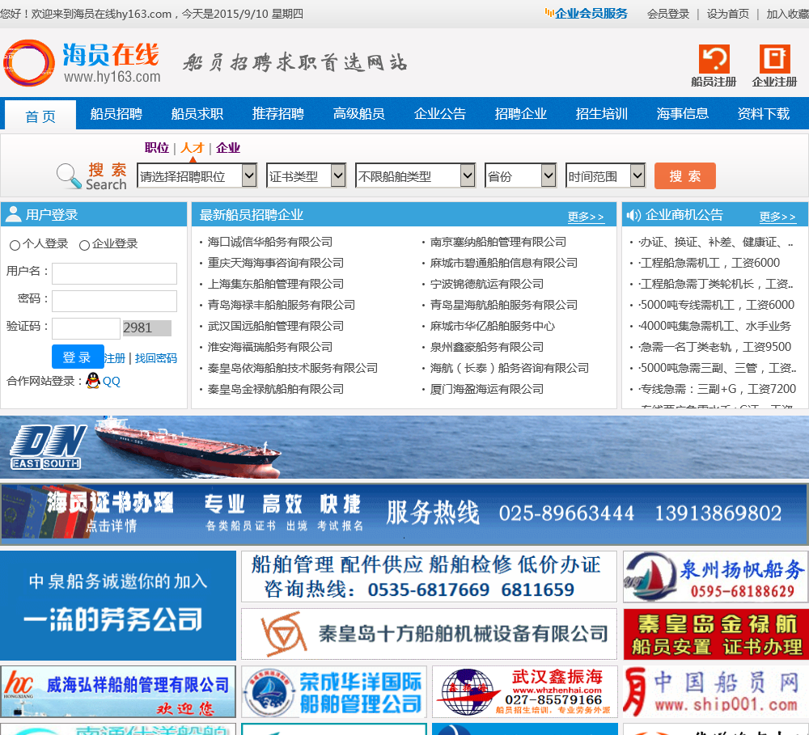Viewport: 809px width, 735px height.
Task: Open the 中泉船务 blue recruitment ad
Action: click(118, 605)
